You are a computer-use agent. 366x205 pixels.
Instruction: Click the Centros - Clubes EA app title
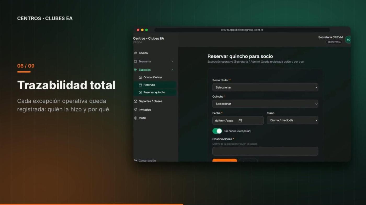tap(148, 39)
